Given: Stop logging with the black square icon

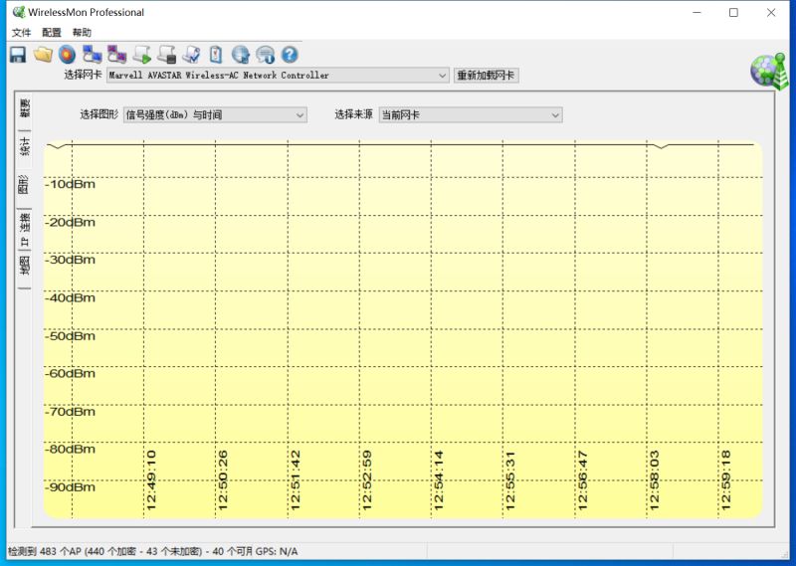Looking at the screenshot, I should [x=167, y=55].
